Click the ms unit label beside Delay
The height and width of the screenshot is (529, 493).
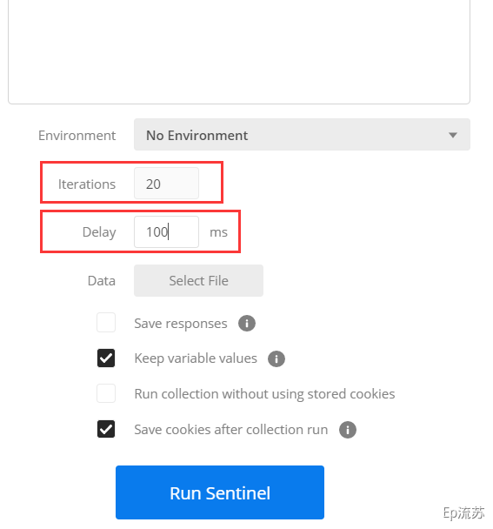pyautogui.click(x=218, y=232)
